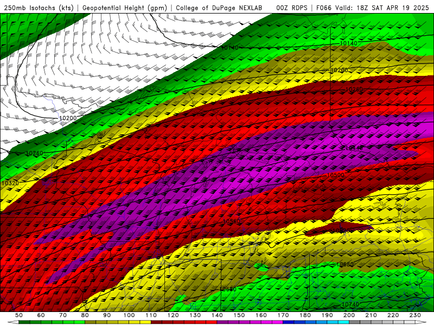Pick the bright yellow swatch ending at 110
The image size is (434, 325).
(x=145, y=322)
